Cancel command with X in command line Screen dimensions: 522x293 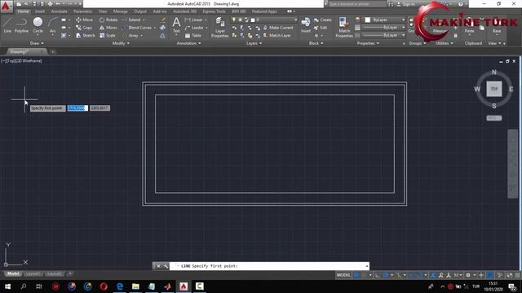158,266
